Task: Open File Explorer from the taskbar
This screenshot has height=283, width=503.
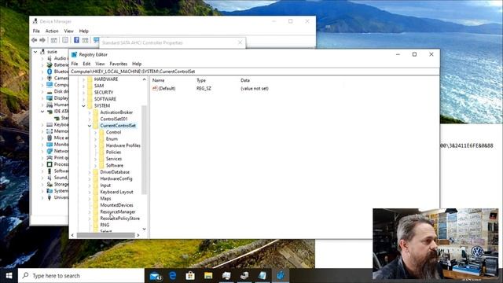Action: click(x=208, y=276)
